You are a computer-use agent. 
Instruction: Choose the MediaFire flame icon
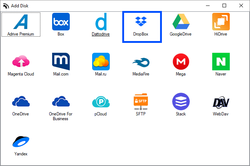coord(141,62)
